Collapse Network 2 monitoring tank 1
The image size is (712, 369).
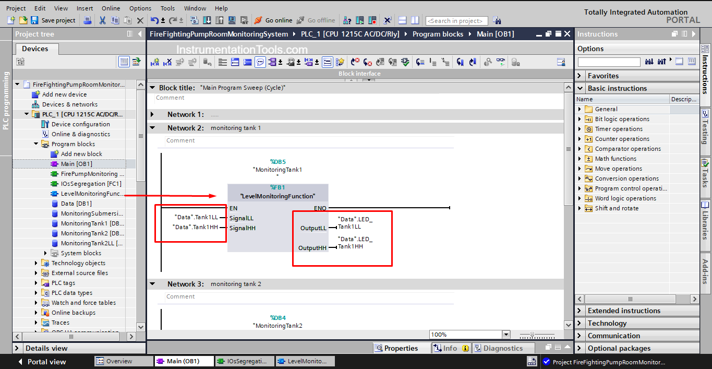tap(152, 128)
